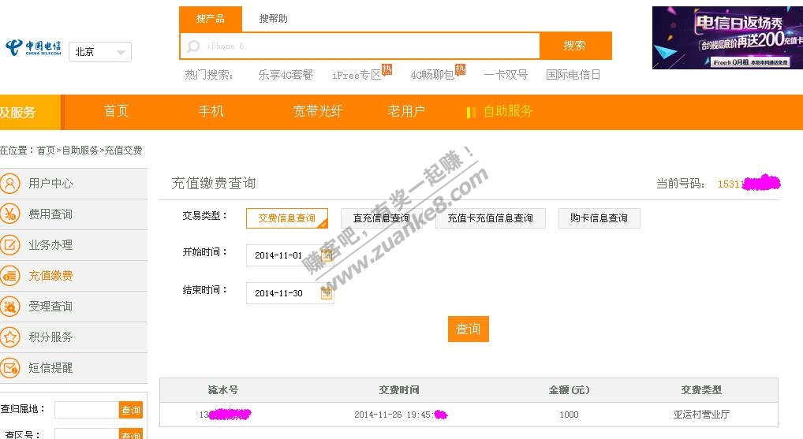
Task: Click the 1000 amount cell
Action: [x=569, y=415]
